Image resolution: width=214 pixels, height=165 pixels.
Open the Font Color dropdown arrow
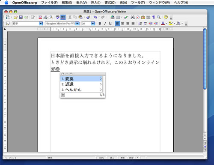(x=166, y=24)
